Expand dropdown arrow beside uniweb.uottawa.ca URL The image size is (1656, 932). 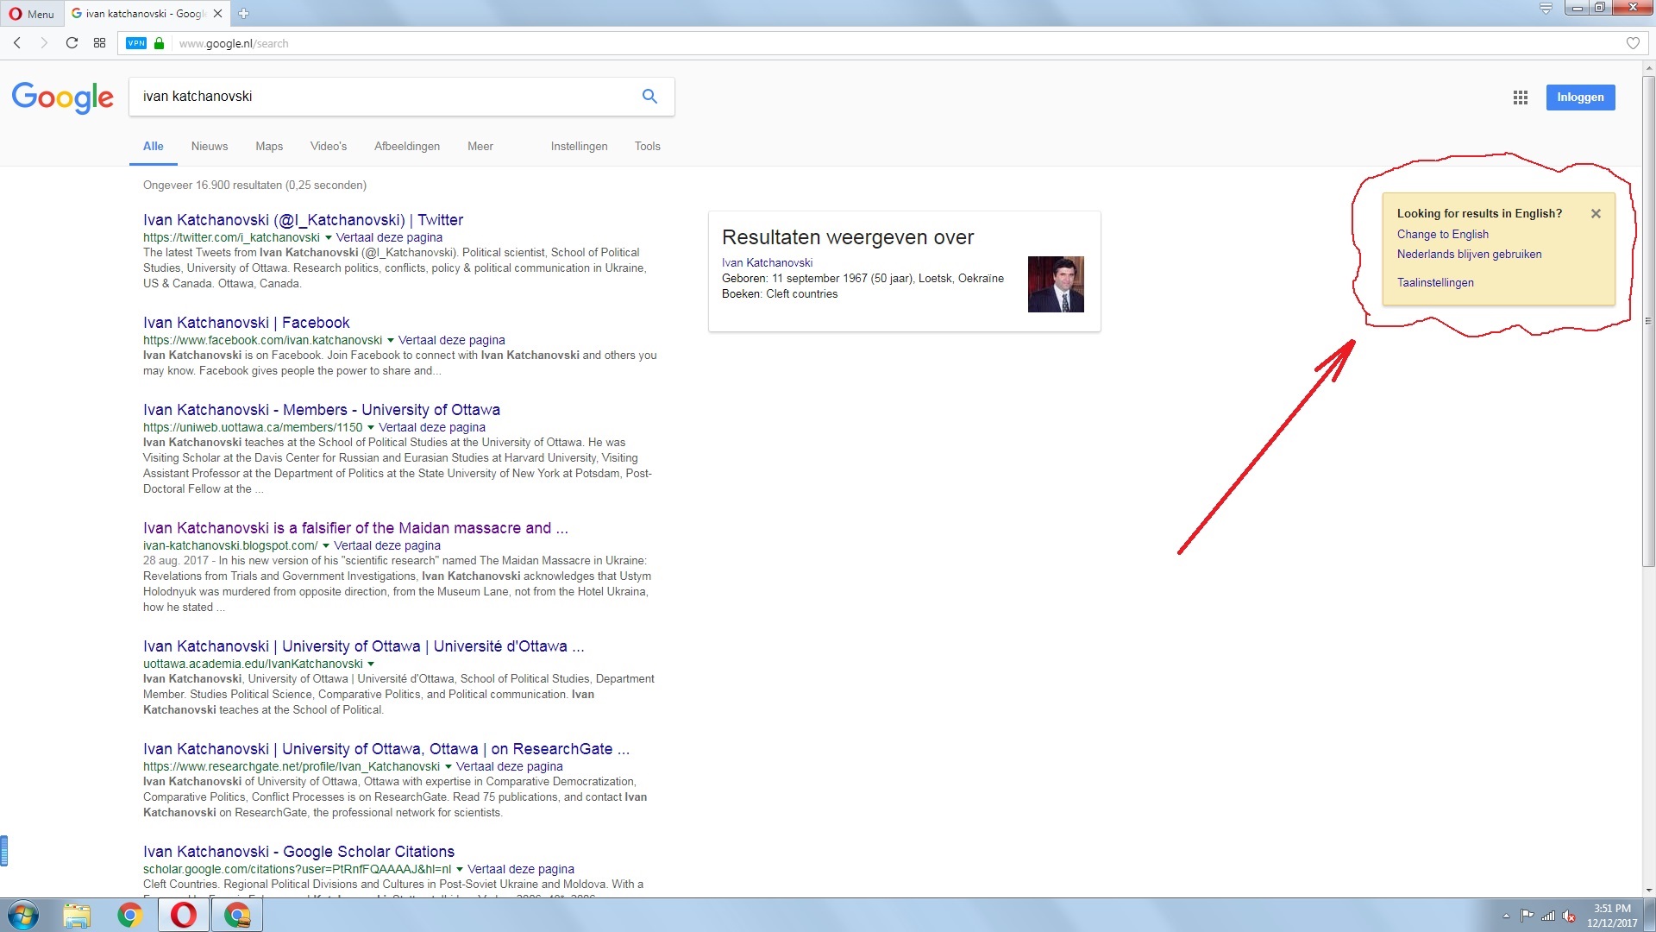[371, 428]
